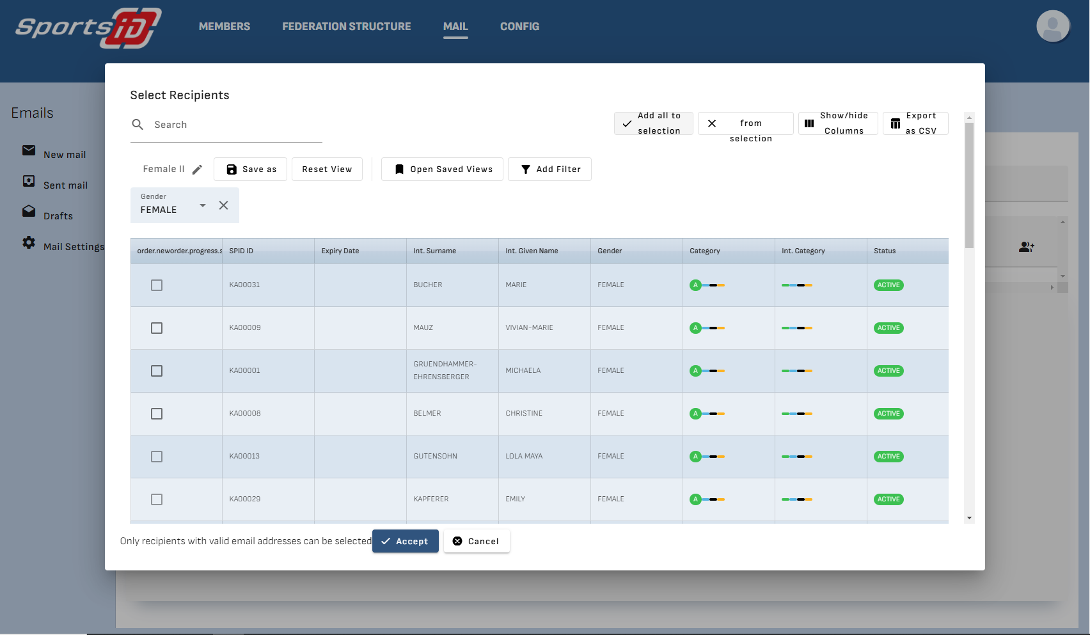Tick the checkbox for KA00009 MAUZ
This screenshot has height=635, width=1090.
coord(157,328)
